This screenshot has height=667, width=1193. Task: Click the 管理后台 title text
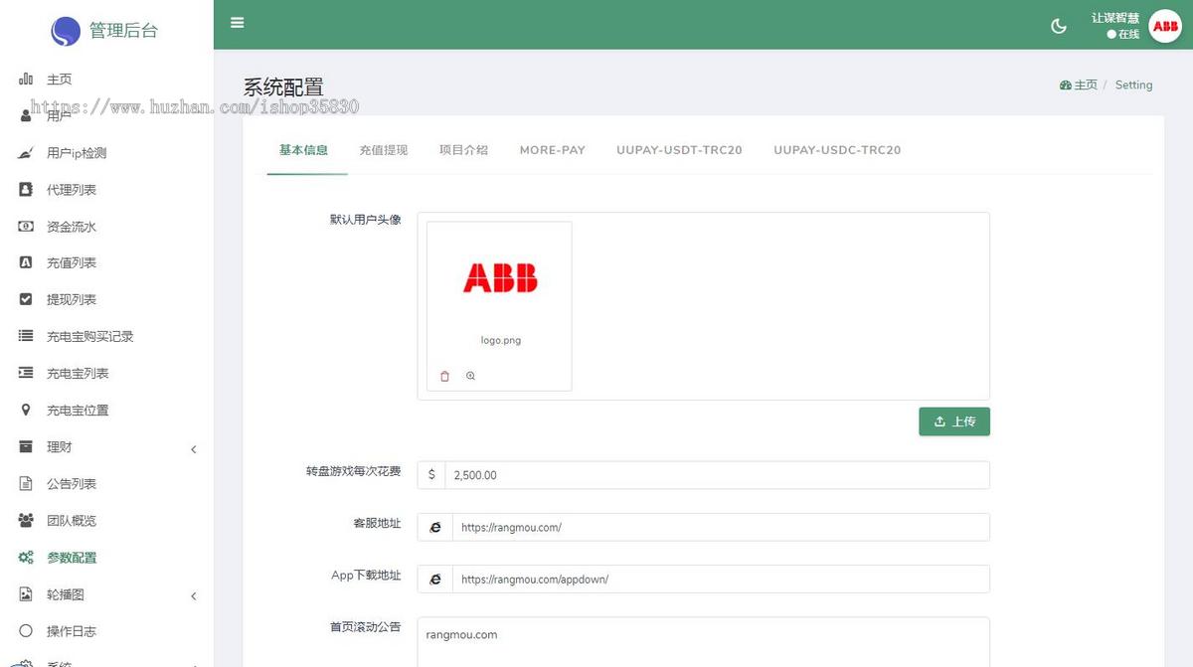click(x=123, y=31)
